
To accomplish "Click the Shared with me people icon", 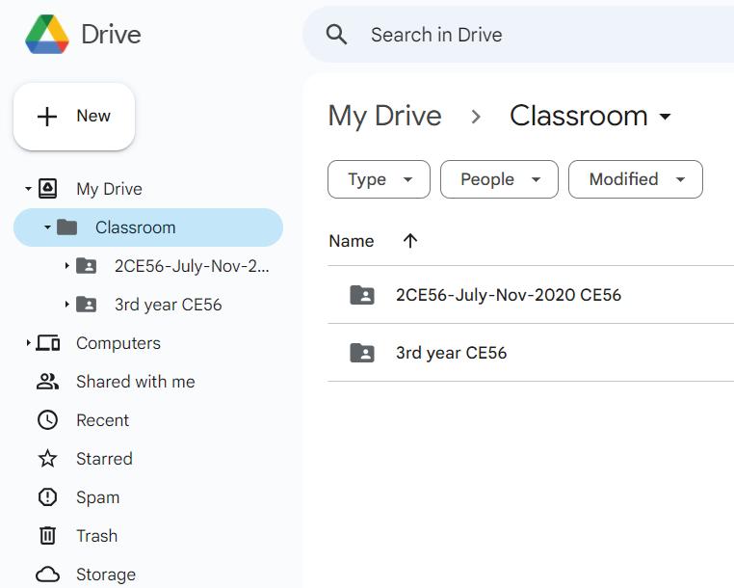I will pyautogui.click(x=47, y=382).
